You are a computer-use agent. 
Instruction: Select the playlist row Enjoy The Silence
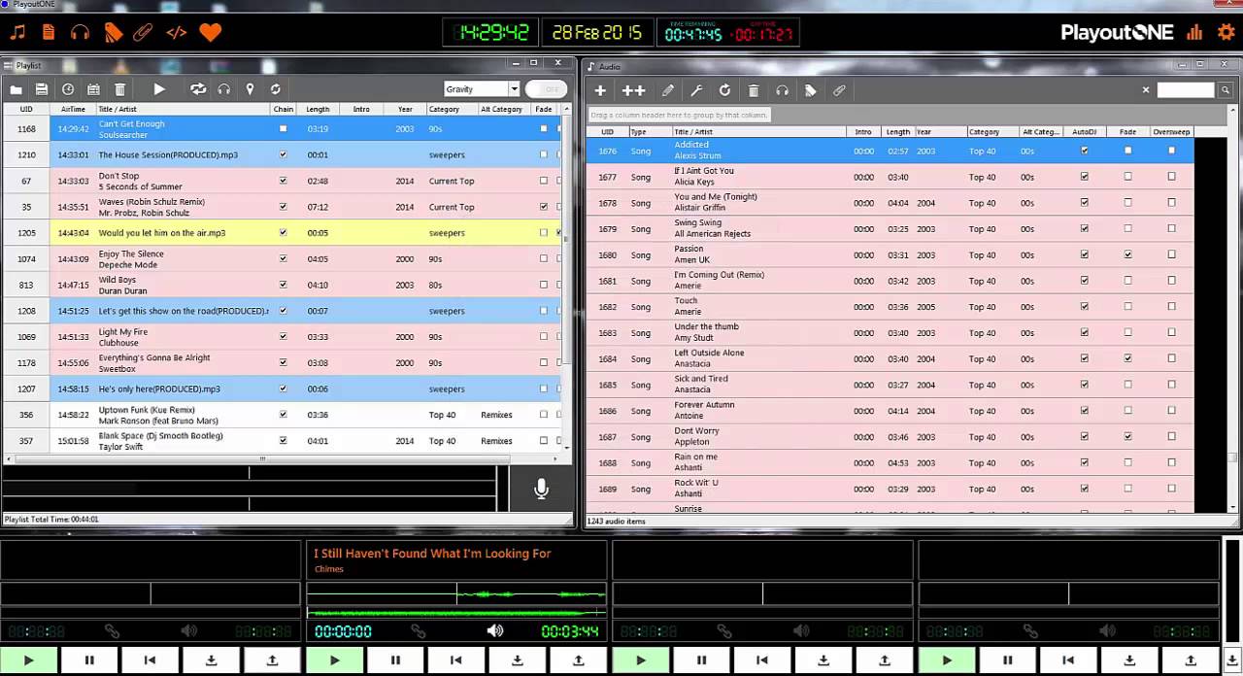[282, 259]
